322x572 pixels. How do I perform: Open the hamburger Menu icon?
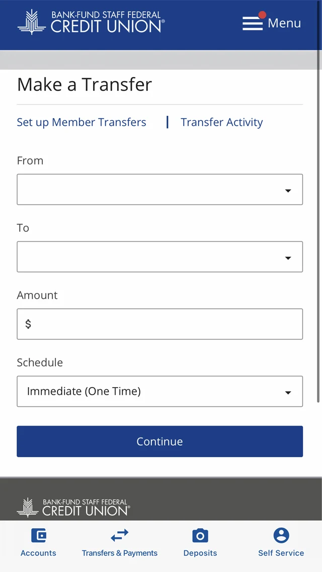coord(253,24)
